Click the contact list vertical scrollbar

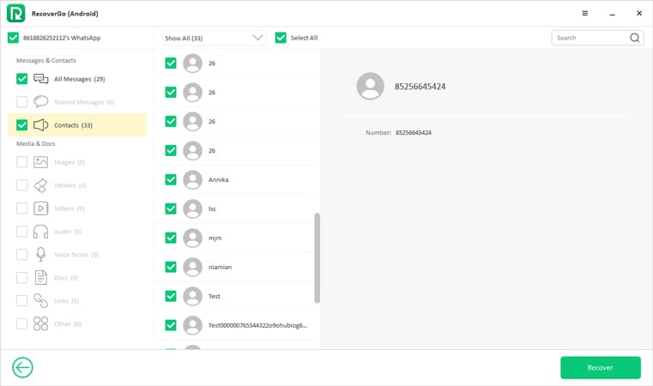(x=317, y=257)
